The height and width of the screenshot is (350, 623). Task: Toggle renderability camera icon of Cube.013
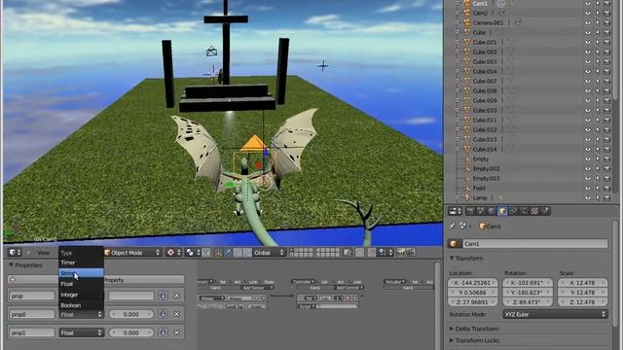click(x=606, y=139)
